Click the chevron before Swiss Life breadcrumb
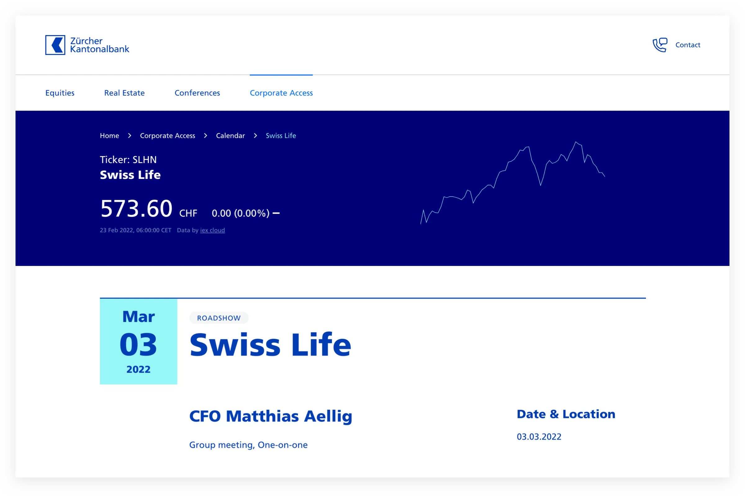The width and height of the screenshot is (745, 496). (255, 136)
